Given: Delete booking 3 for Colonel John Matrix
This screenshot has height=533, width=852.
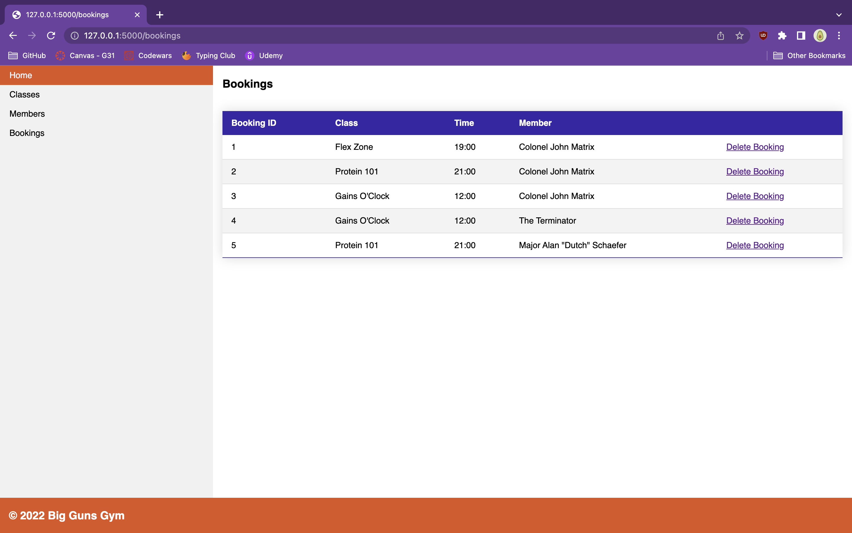Looking at the screenshot, I should click(755, 196).
